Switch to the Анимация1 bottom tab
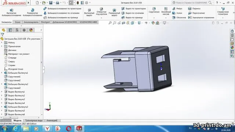This screenshot has width=235, height=132. [52, 121]
